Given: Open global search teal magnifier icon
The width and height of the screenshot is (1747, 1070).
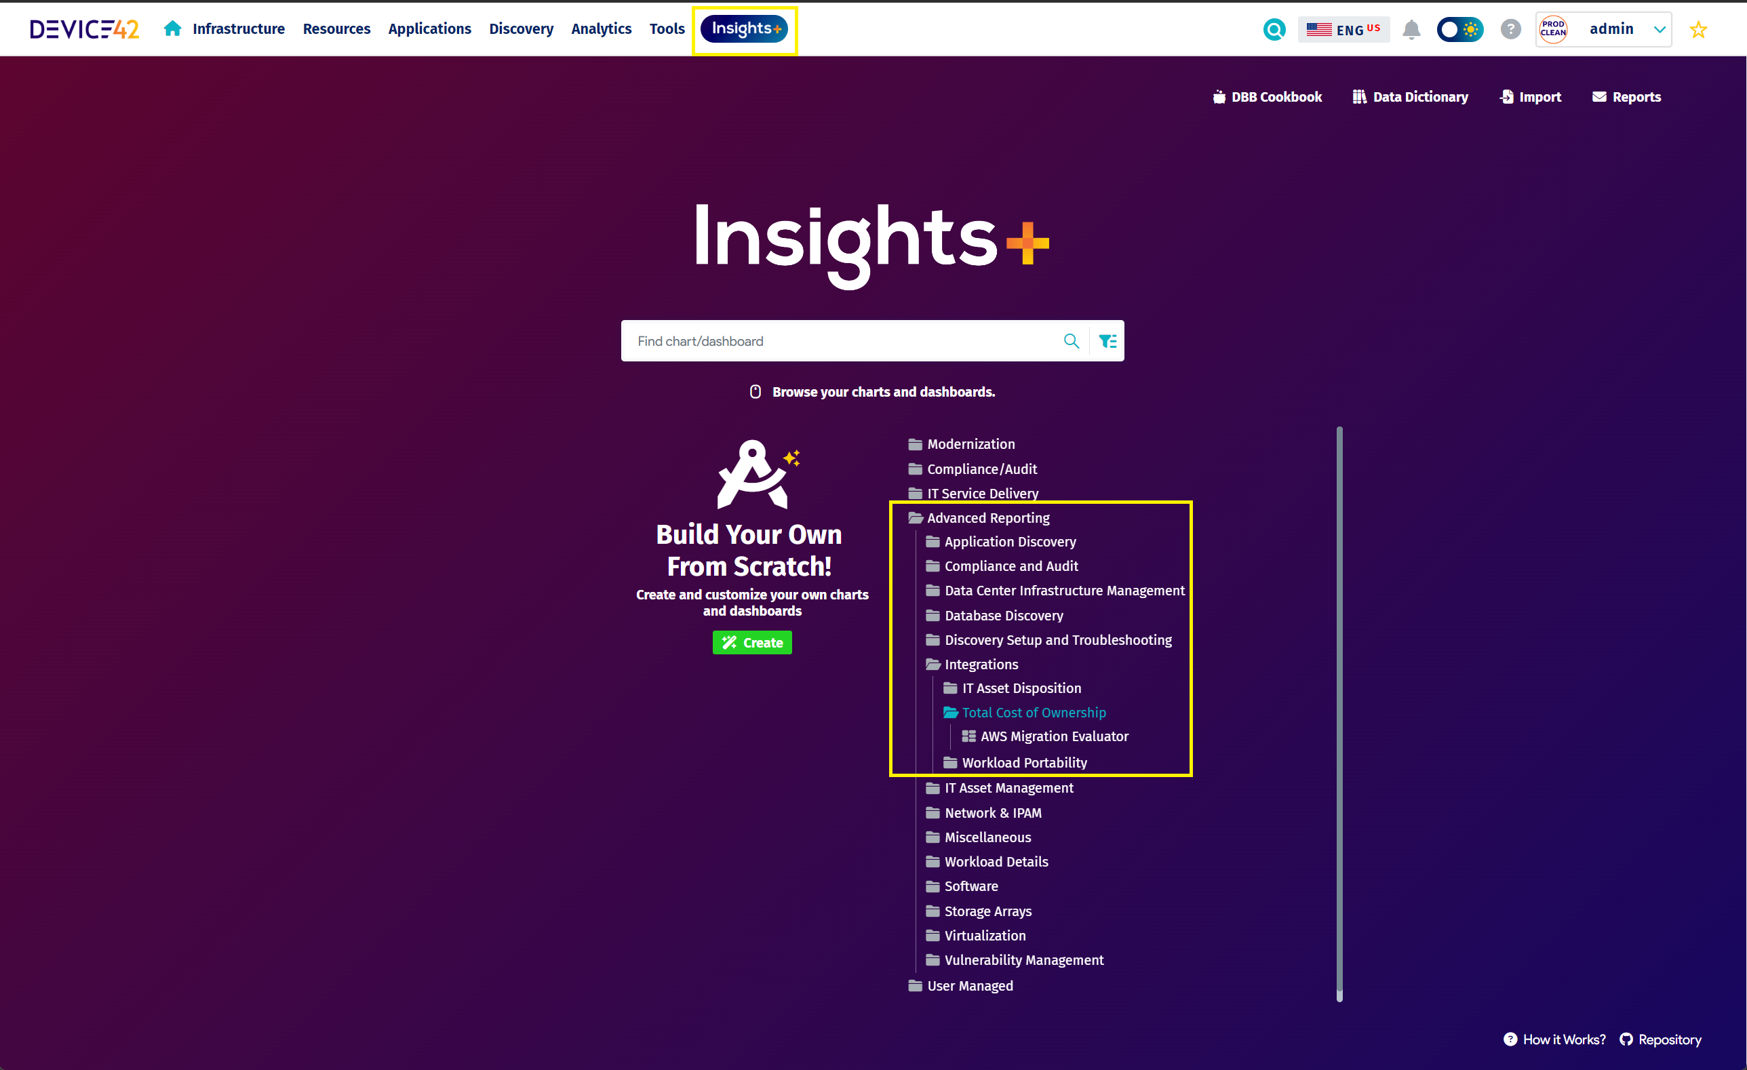Looking at the screenshot, I should coord(1274,29).
